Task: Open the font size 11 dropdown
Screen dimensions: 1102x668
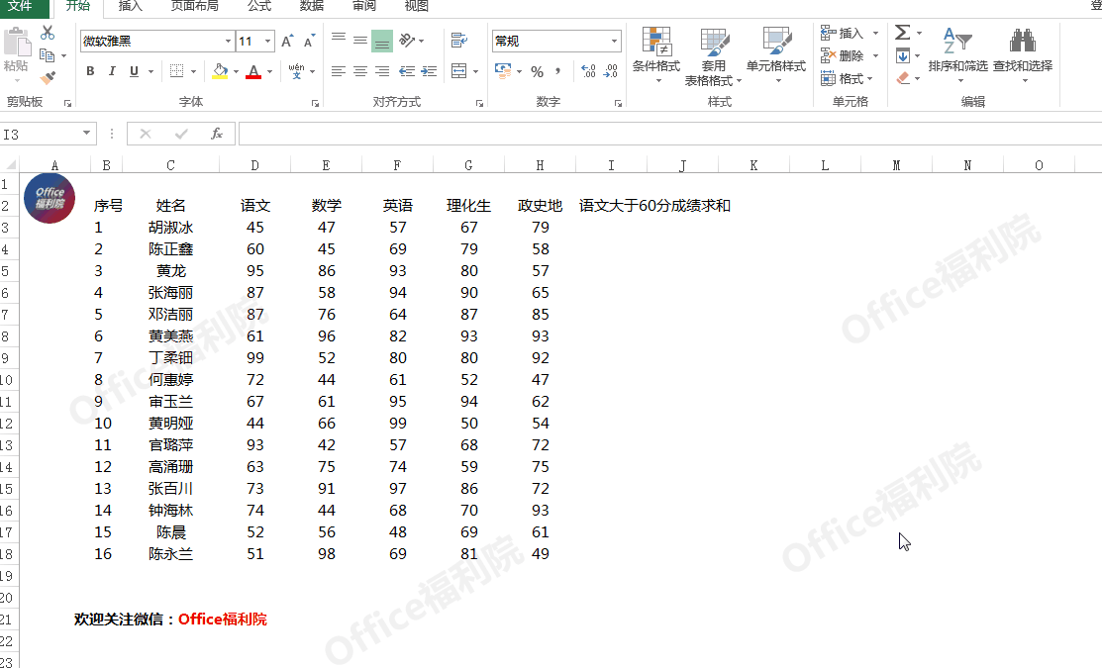Action: (267, 42)
